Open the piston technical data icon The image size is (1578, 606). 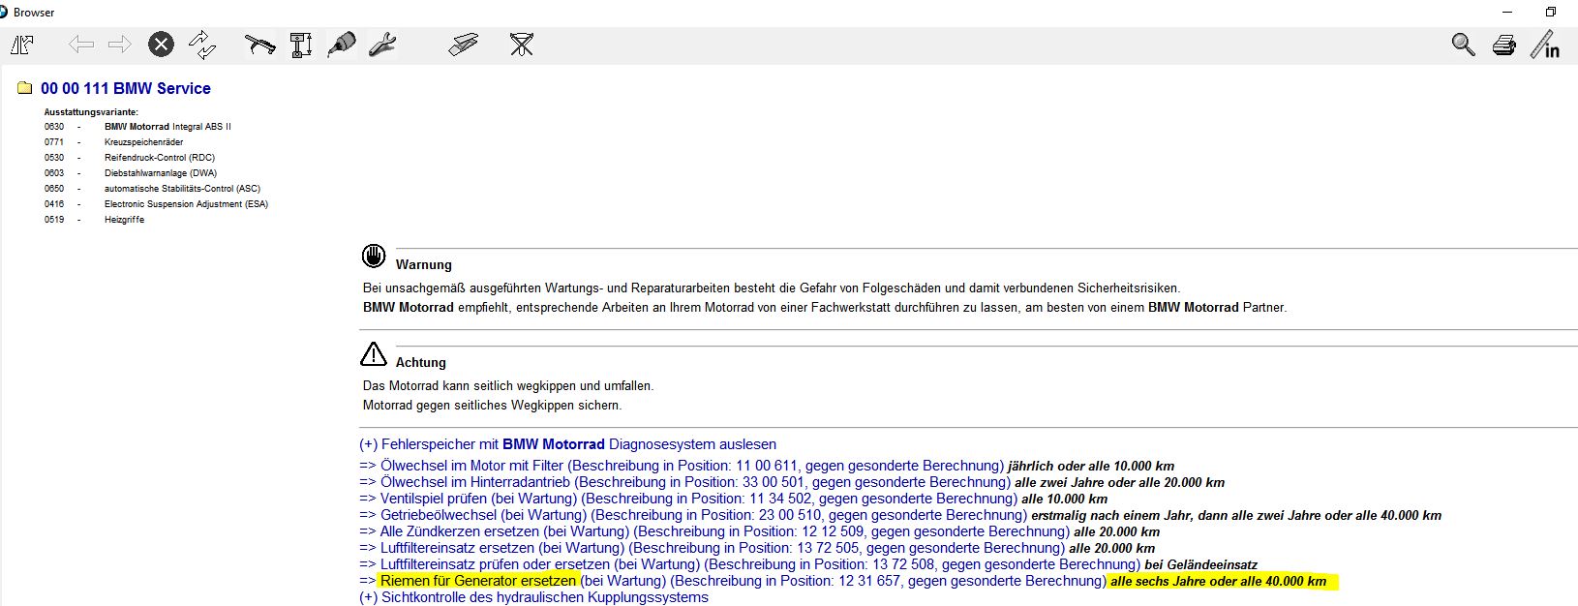tap(301, 45)
